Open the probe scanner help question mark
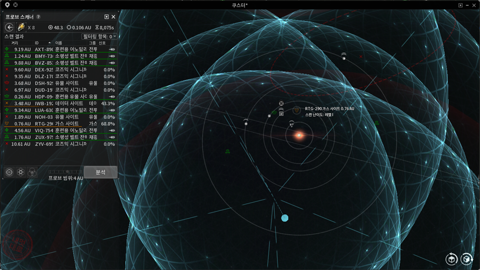 (x=38, y=17)
